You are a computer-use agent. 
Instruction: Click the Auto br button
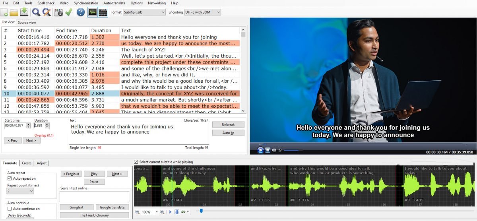(x=228, y=133)
